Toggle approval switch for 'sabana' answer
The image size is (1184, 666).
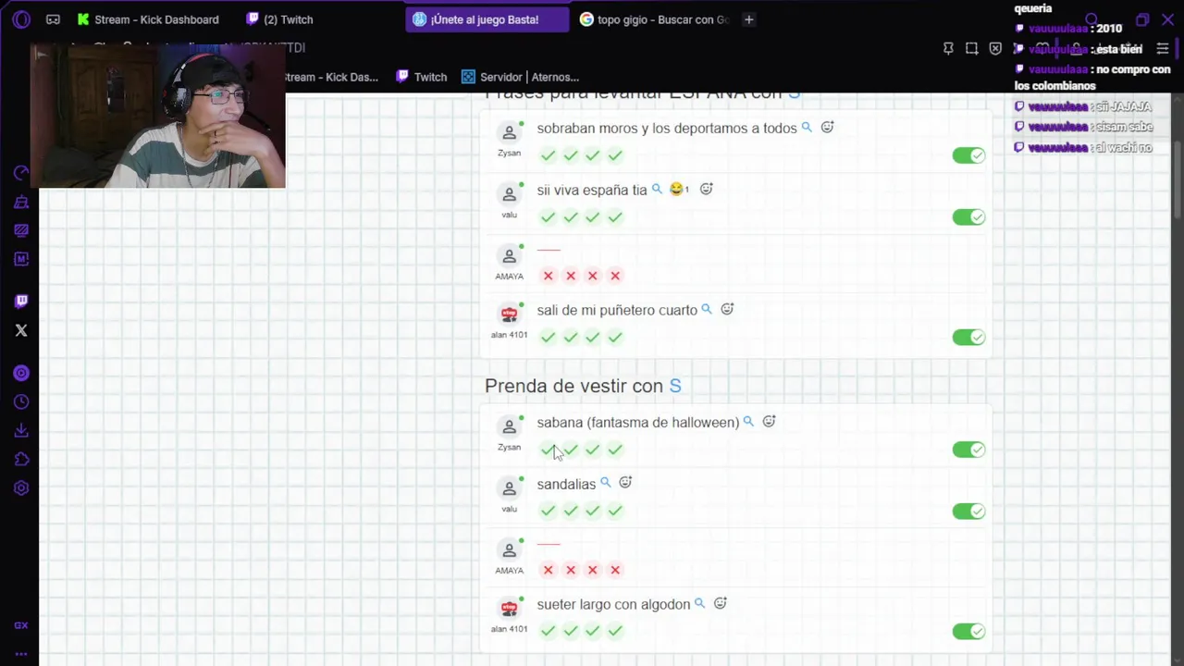pyautogui.click(x=968, y=450)
